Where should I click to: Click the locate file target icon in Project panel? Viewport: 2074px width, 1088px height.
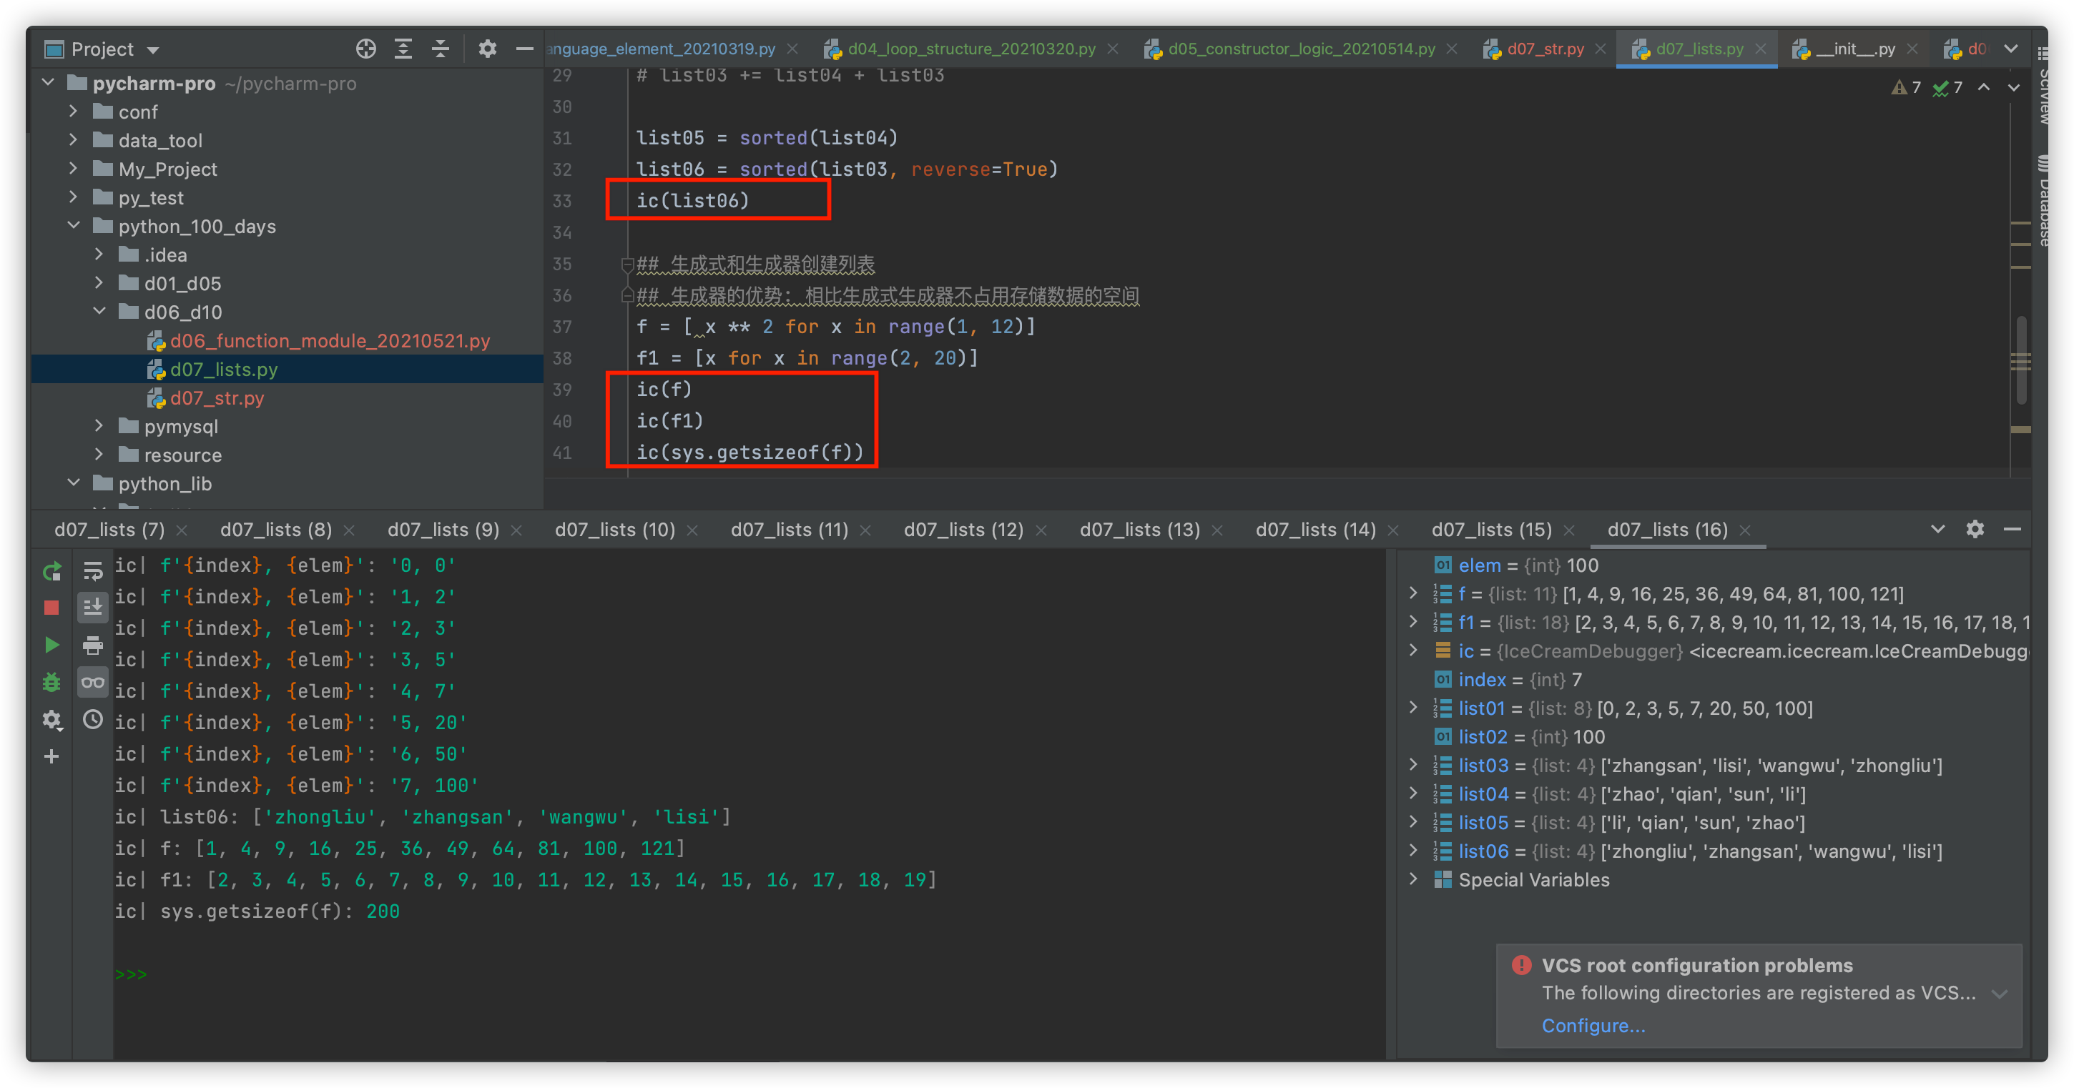tap(365, 49)
